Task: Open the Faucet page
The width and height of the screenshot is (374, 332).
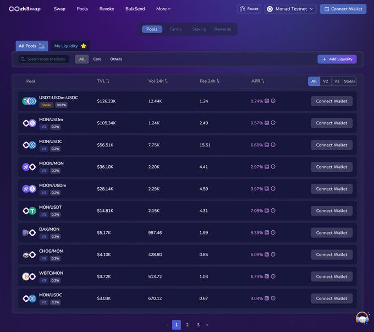Action: tap(249, 9)
